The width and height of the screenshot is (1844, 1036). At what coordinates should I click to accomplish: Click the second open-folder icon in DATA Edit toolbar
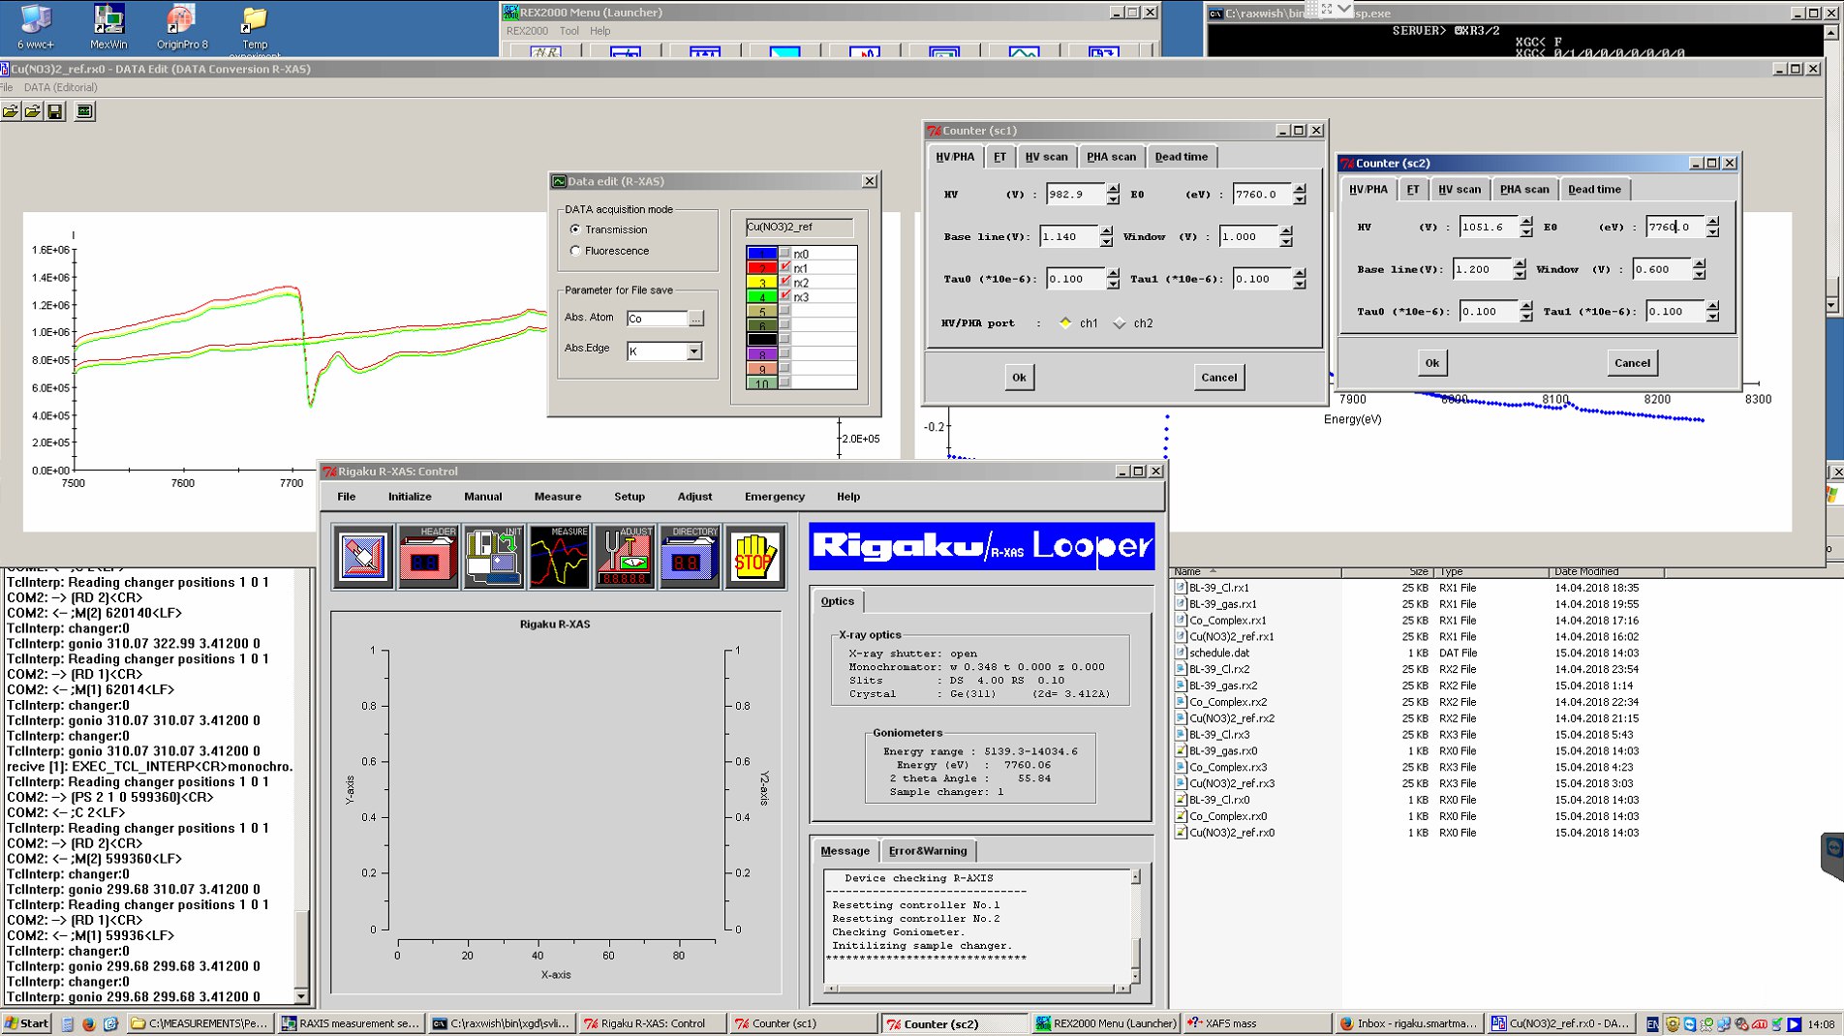(33, 111)
